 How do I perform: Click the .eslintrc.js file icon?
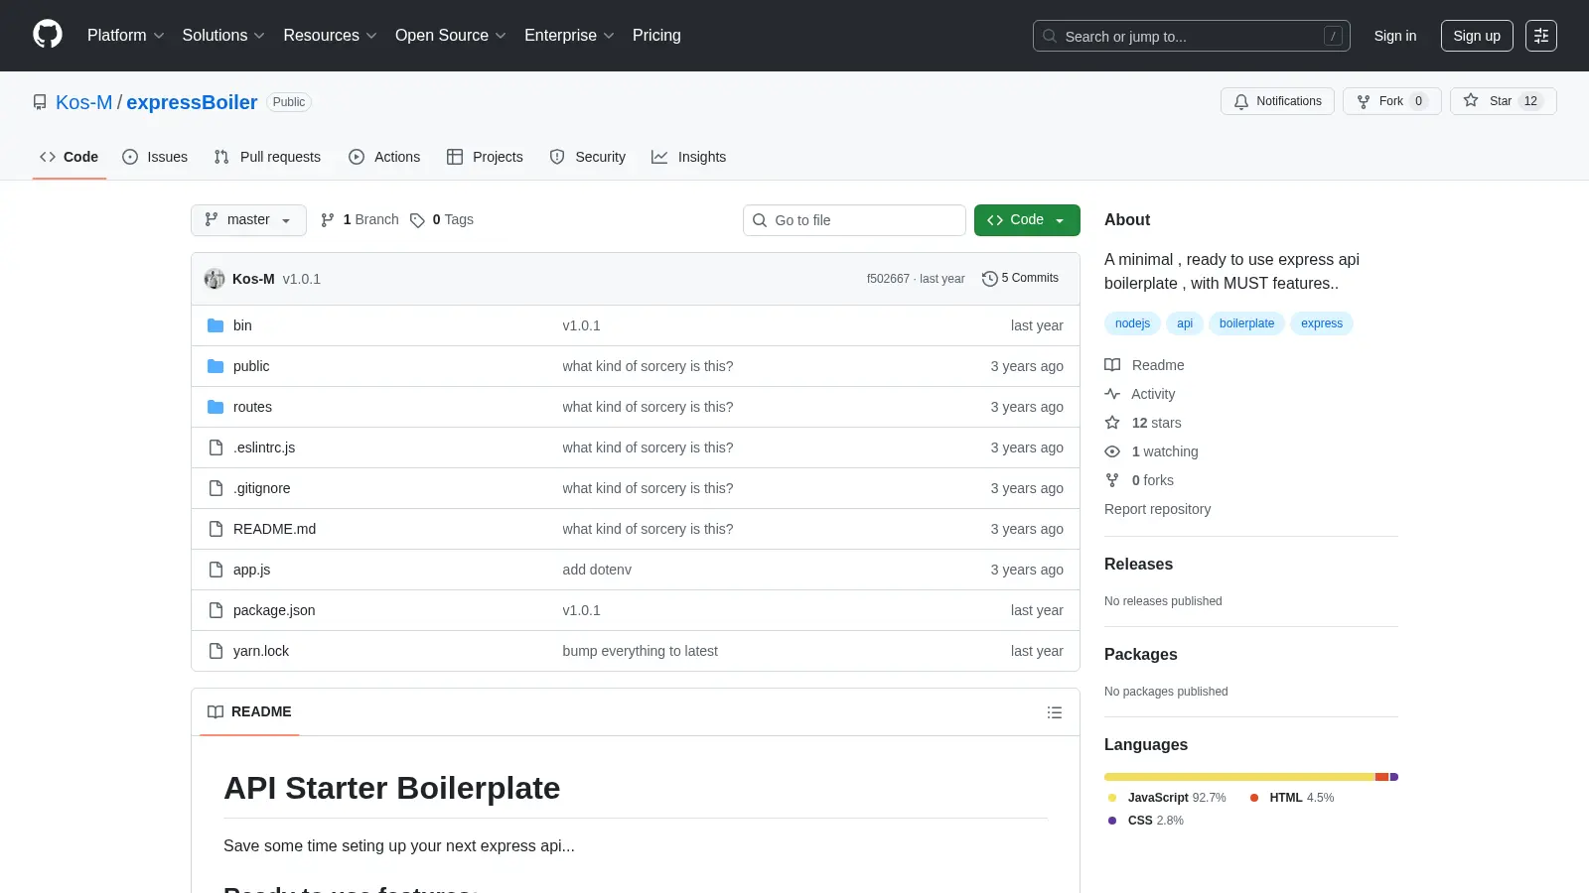point(216,447)
